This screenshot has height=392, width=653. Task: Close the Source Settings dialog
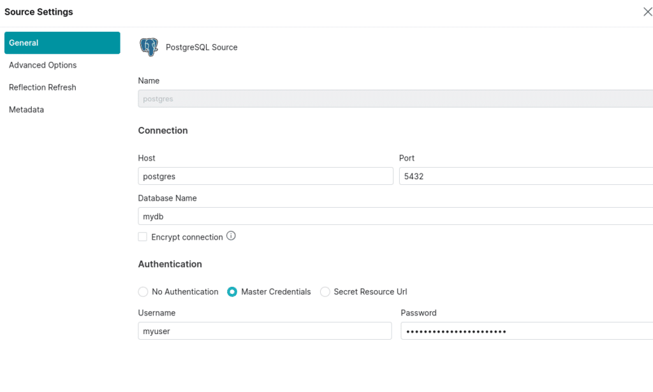pyautogui.click(x=647, y=11)
